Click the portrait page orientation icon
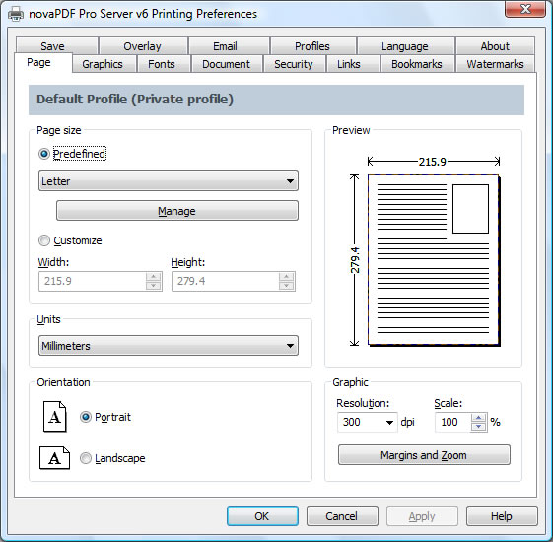The image size is (553, 542). pyautogui.click(x=54, y=417)
